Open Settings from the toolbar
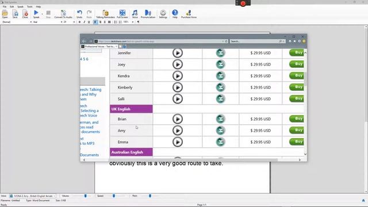 [163, 14]
